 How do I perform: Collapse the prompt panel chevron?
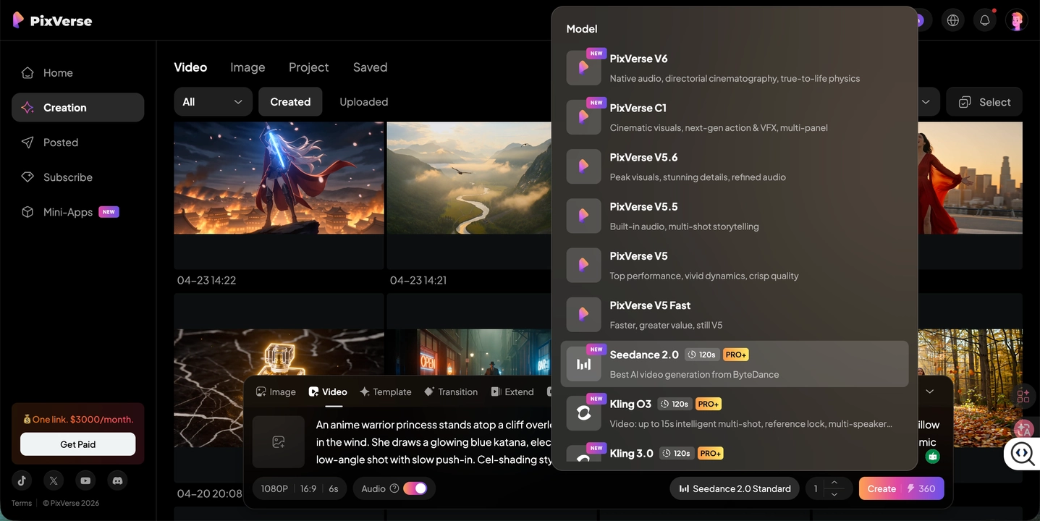(x=929, y=391)
